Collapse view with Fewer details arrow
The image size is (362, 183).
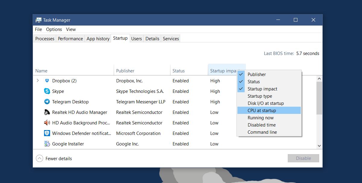(40, 158)
